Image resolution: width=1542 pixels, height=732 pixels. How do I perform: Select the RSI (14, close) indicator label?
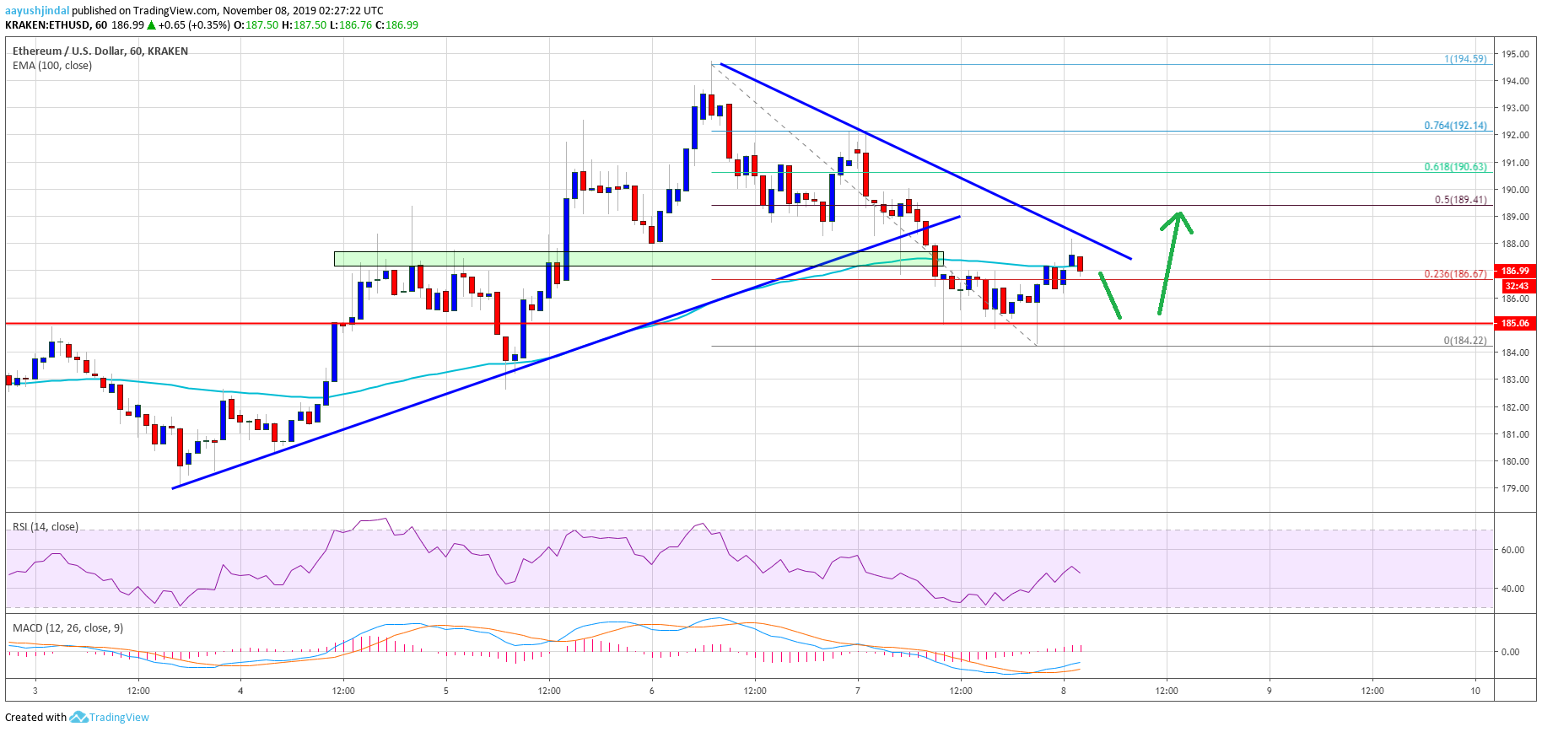46,527
